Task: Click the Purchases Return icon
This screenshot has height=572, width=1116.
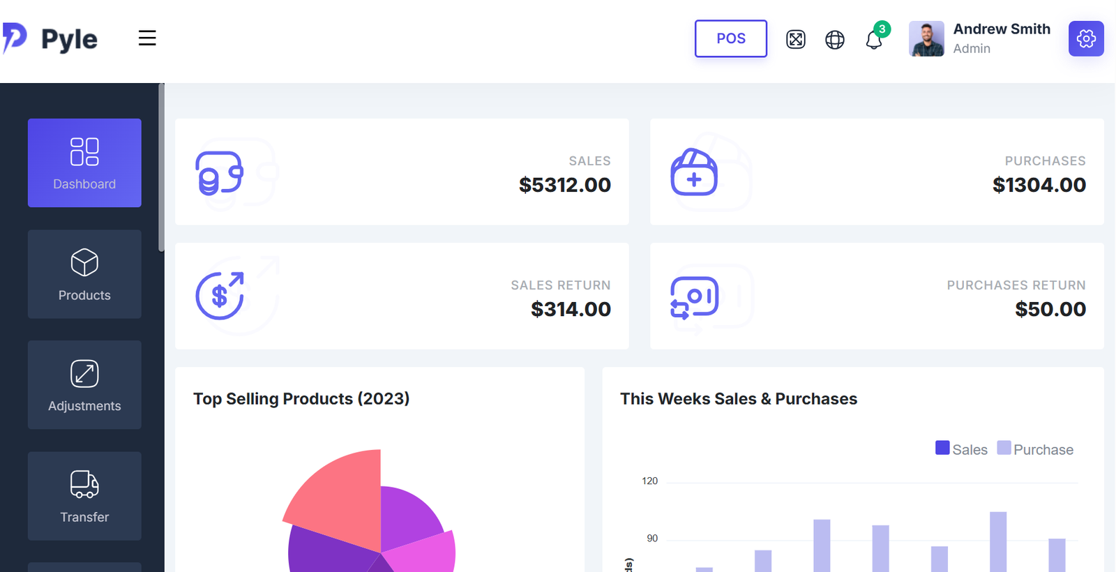Action: point(693,297)
